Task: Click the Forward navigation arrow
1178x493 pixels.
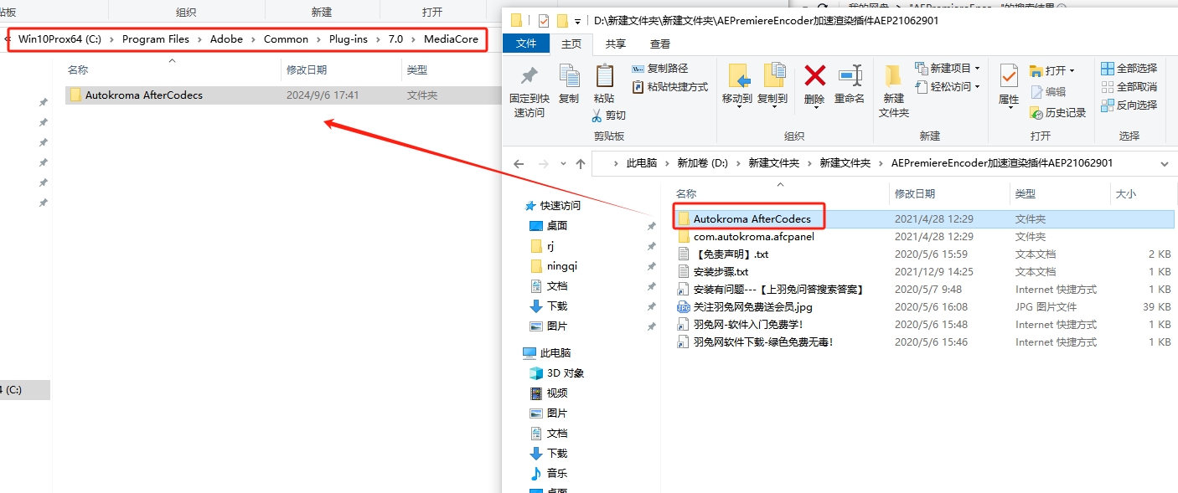Action: pyautogui.click(x=543, y=164)
